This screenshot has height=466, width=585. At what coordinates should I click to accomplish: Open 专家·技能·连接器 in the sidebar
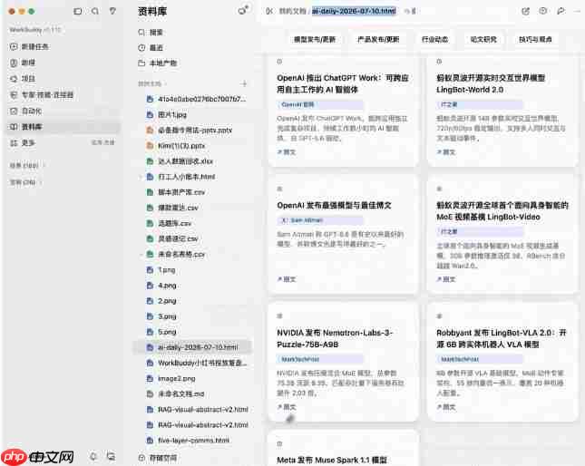point(63,95)
